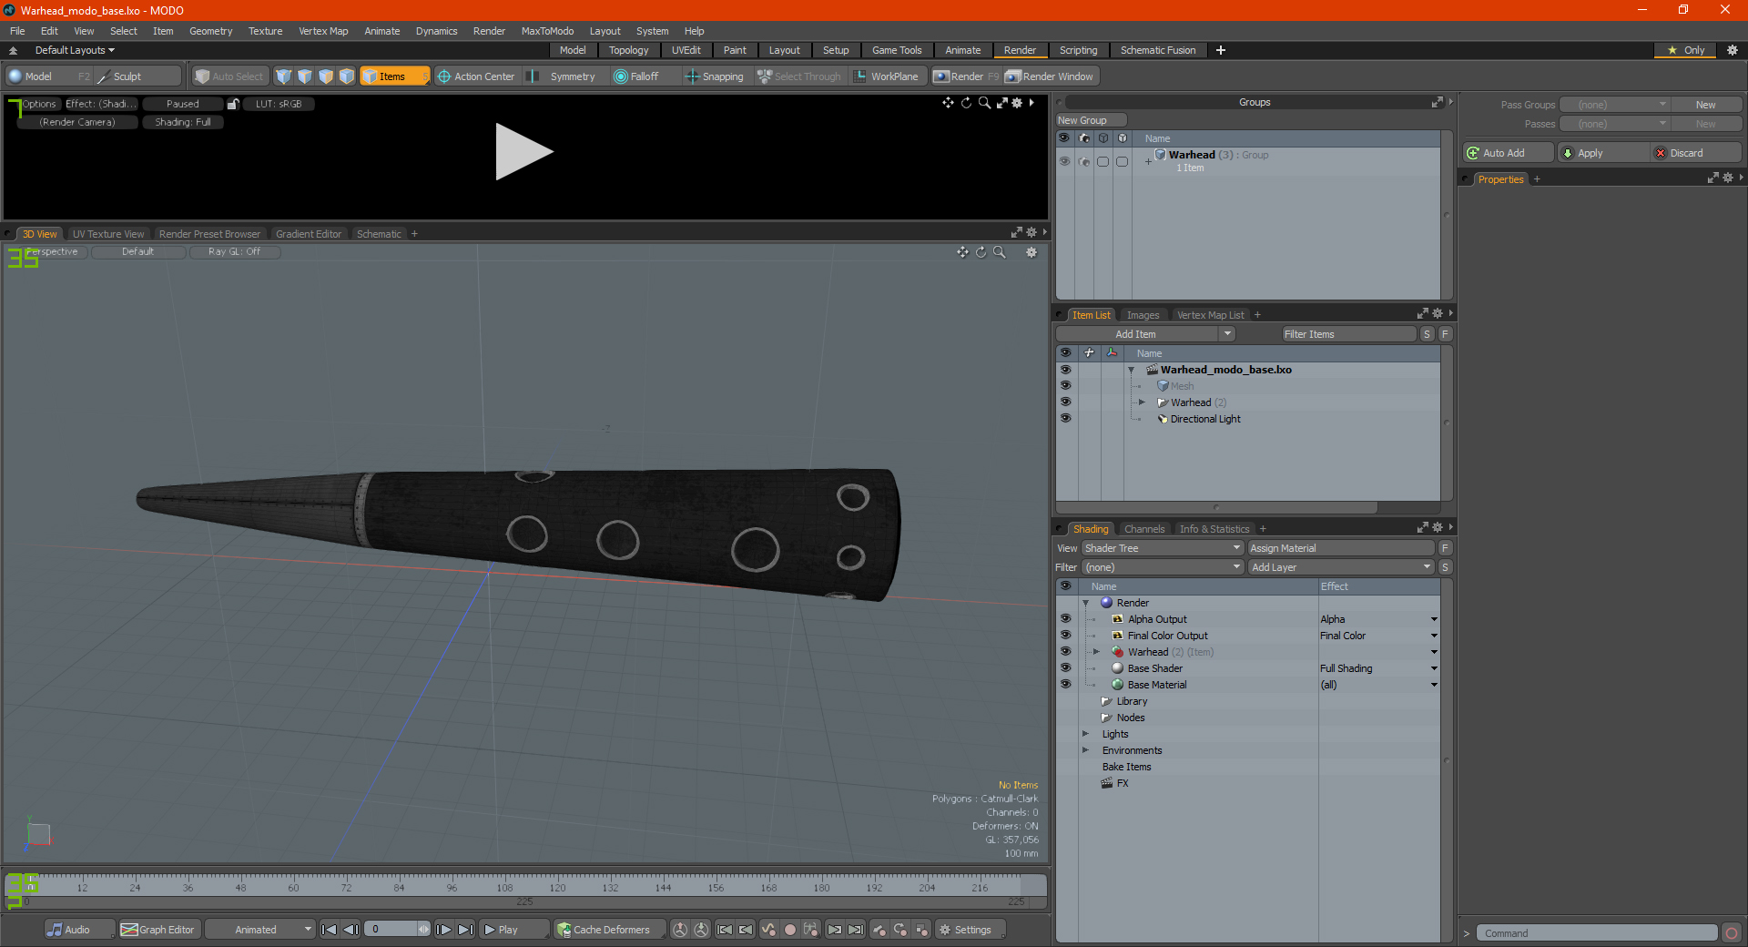Click New Group button
The width and height of the screenshot is (1748, 947).
[1091, 120]
